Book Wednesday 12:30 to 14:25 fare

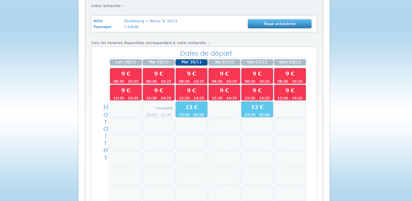(191, 93)
